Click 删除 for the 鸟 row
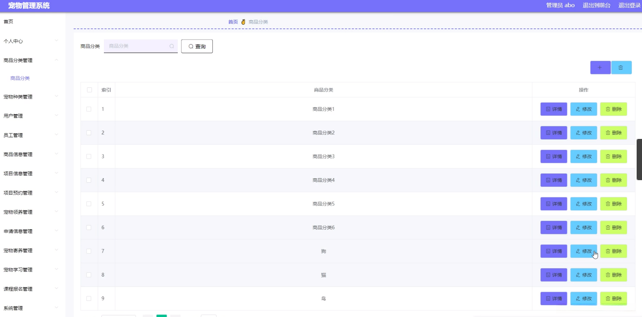The height and width of the screenshot is (317, 642). coord(614,299)
